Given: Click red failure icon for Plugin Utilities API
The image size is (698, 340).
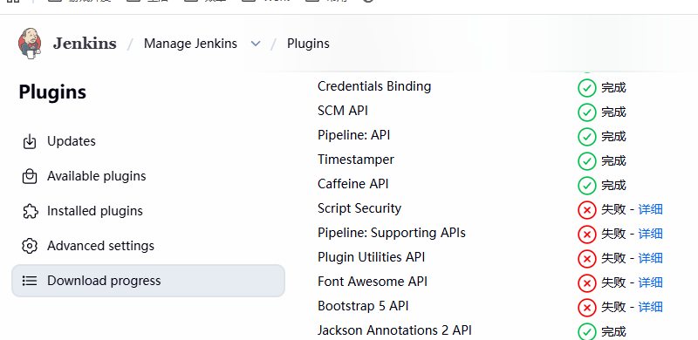Looking at the screenshot, I should 586,259.
